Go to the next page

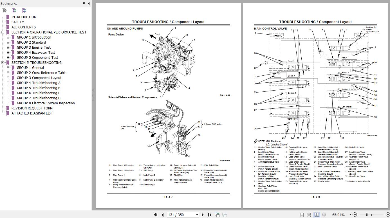203,215
